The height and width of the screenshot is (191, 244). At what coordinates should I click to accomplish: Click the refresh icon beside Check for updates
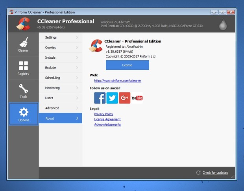click(x=198, y=172)
